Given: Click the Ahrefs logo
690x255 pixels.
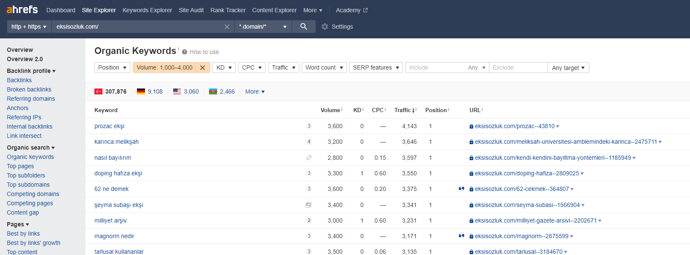Looking at the screenshot, I should [x=22, y=9].
